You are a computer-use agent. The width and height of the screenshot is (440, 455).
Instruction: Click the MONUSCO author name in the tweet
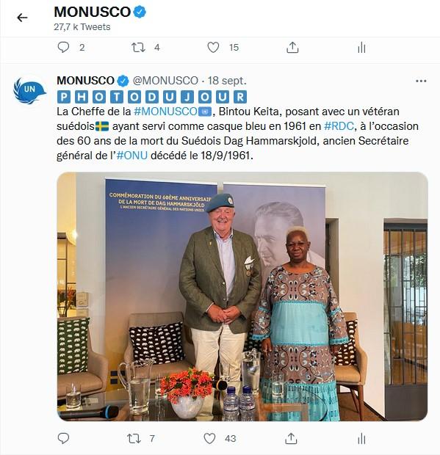point(85,81)
